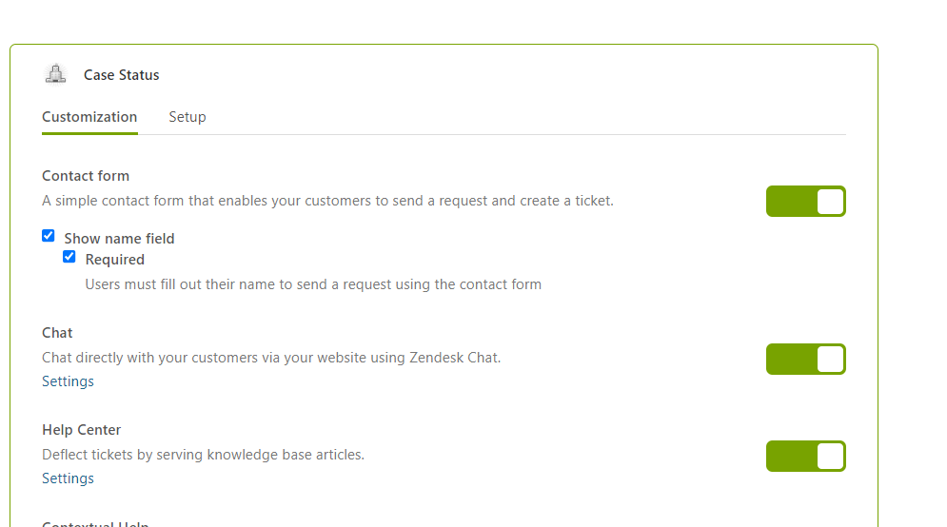The height and width of the screenshot is (527, 947).
Task: Click the Case Status title text
Action: [121, 75]
